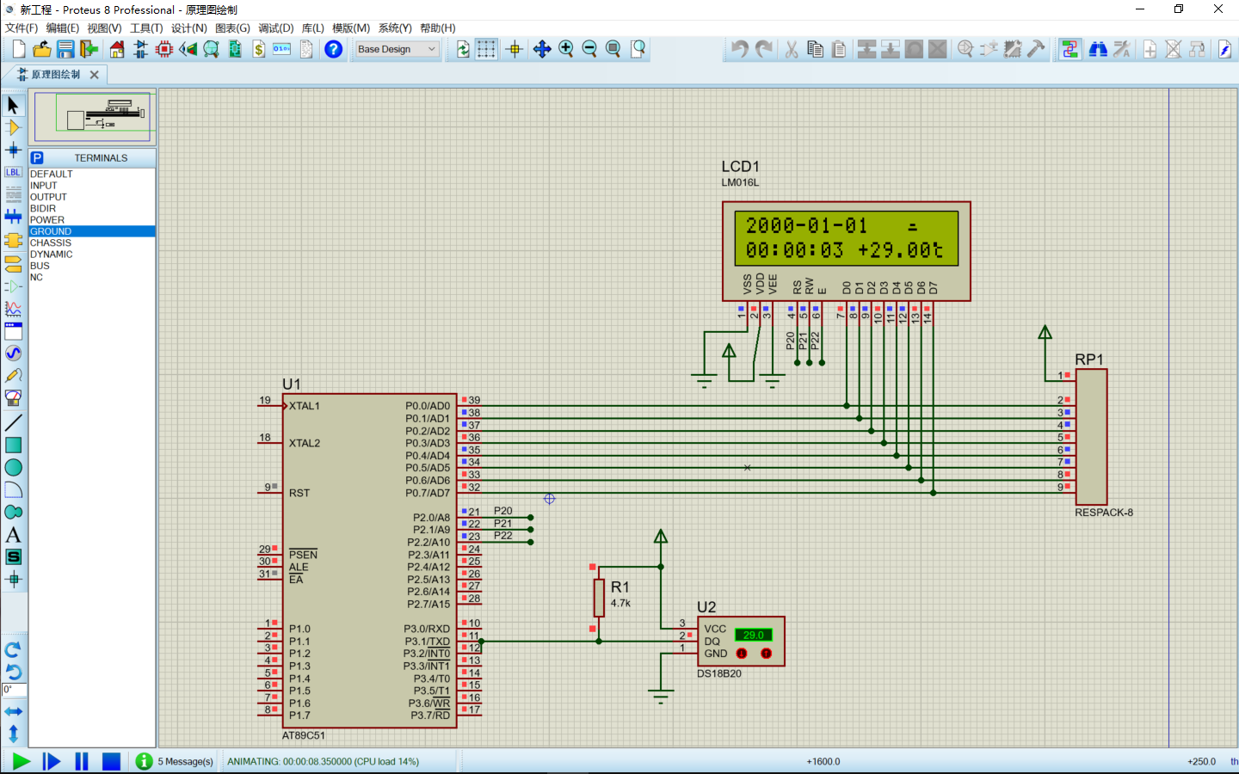Open the Bill of Materials dollar icon
The image size is (1239, 774).
(x=258, y=49)
